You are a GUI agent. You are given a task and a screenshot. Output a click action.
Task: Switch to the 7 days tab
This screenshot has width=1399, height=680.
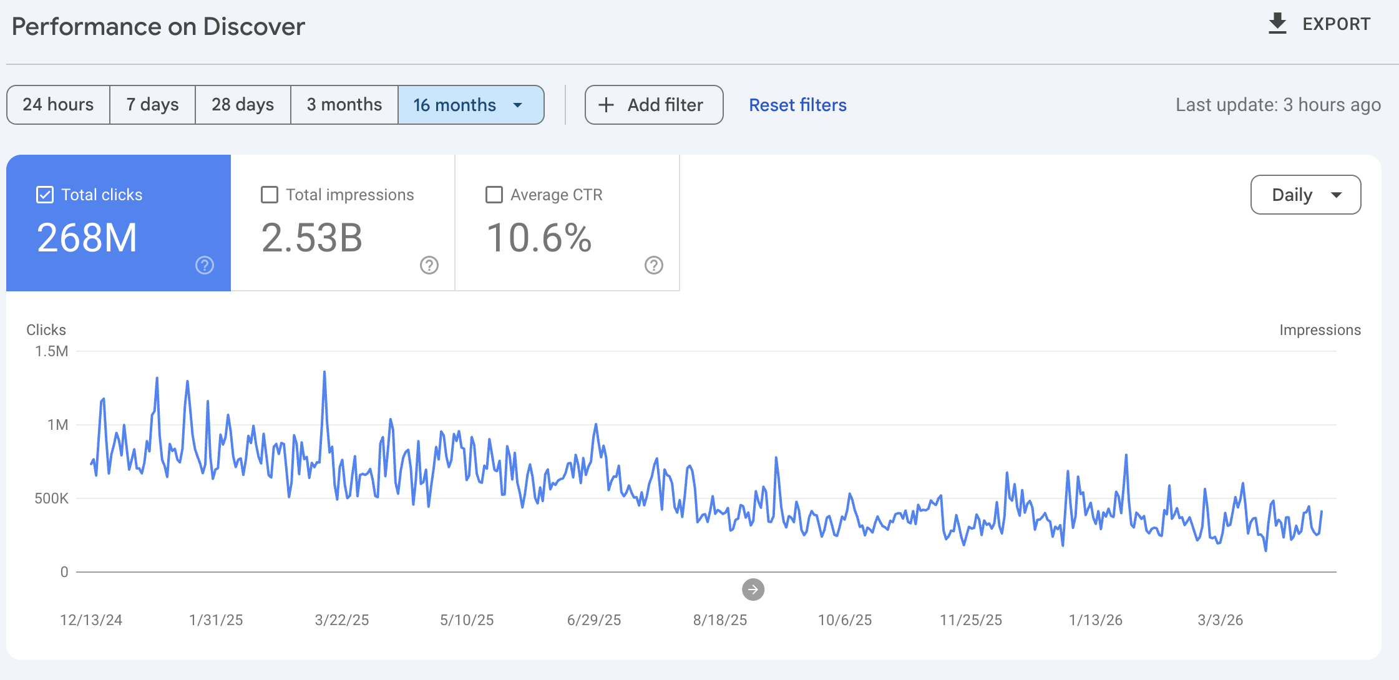[152, 105]
